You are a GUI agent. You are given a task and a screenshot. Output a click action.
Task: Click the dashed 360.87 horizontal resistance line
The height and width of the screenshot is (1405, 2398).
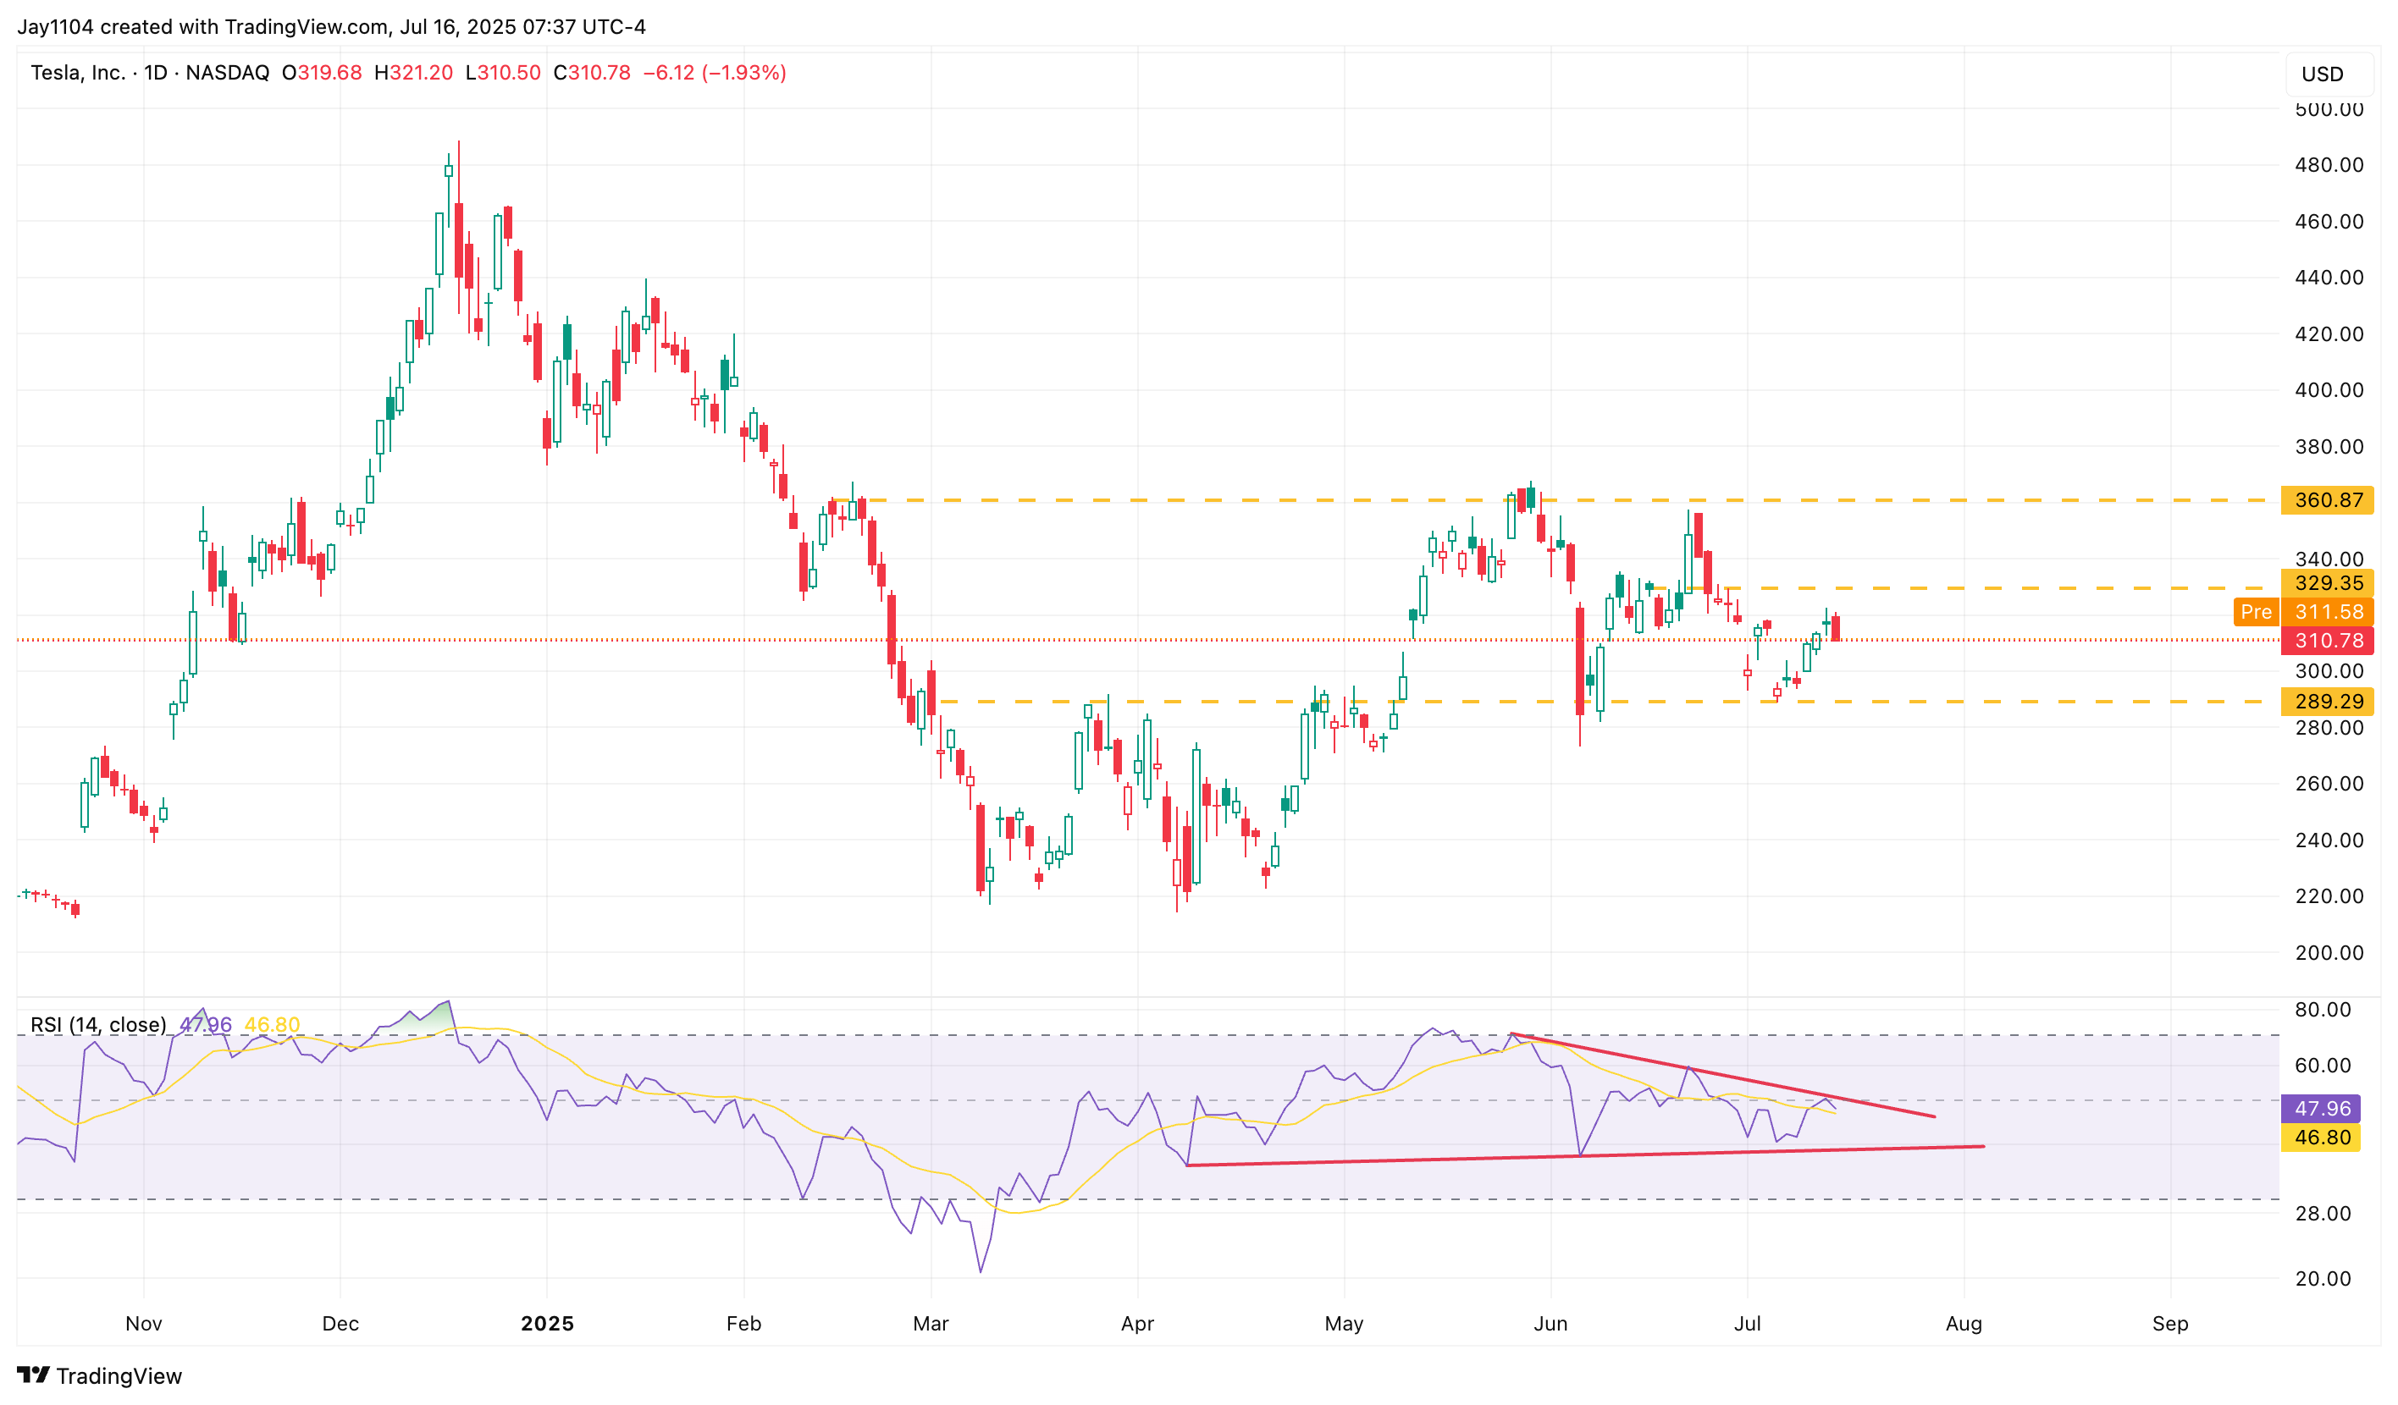1551,500
